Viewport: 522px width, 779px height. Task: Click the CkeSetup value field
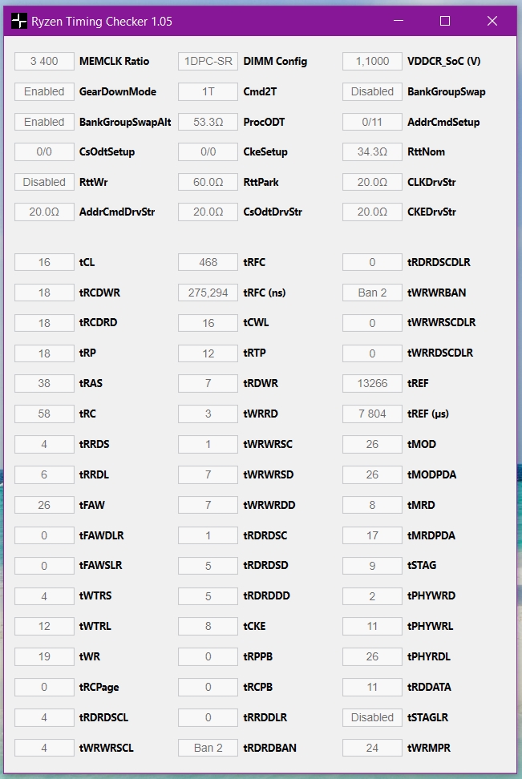(208, 151)
